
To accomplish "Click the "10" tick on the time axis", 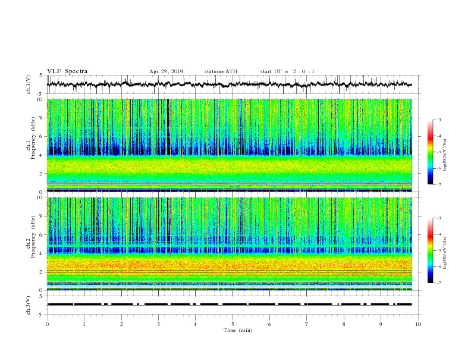I will tap(418, 324).
